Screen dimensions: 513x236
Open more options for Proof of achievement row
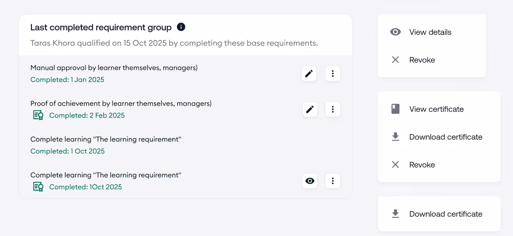click(333, 109)
